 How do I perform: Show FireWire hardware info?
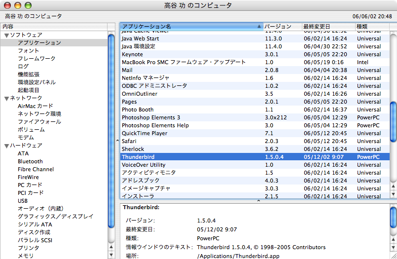(x=28, y=177)
